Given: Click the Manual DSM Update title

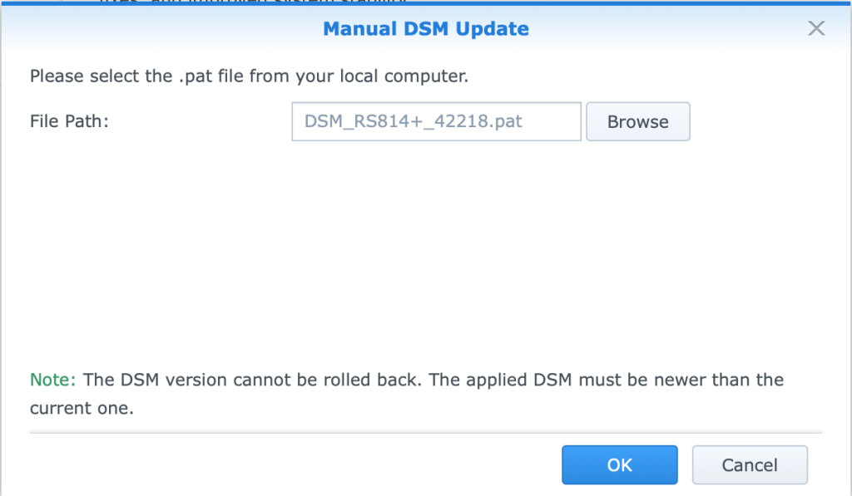Looking at the screenshot, I should coord(426,29).
